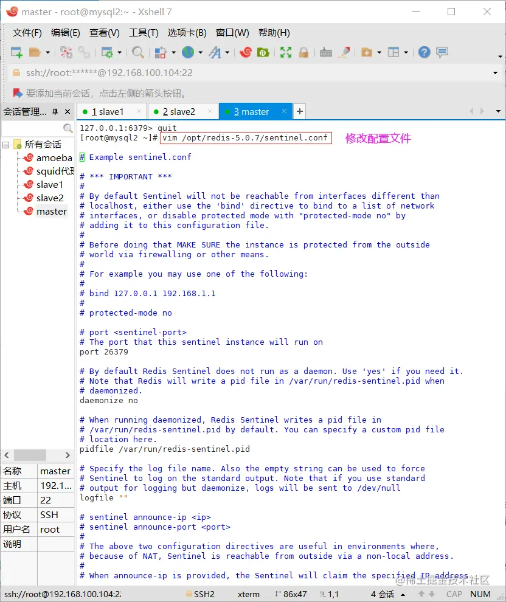Open the 查看(V) menu
506x602 pixels.
[x=105, y=33]
